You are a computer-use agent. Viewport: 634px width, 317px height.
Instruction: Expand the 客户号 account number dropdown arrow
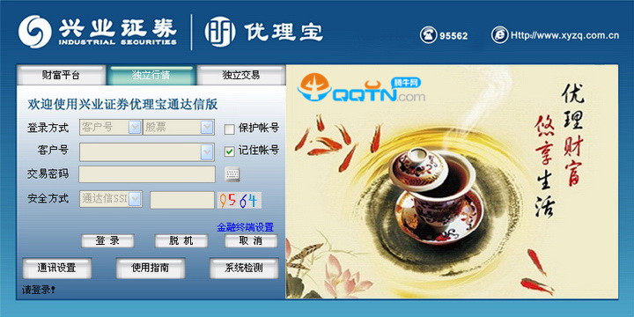click(x=208, y=152)
